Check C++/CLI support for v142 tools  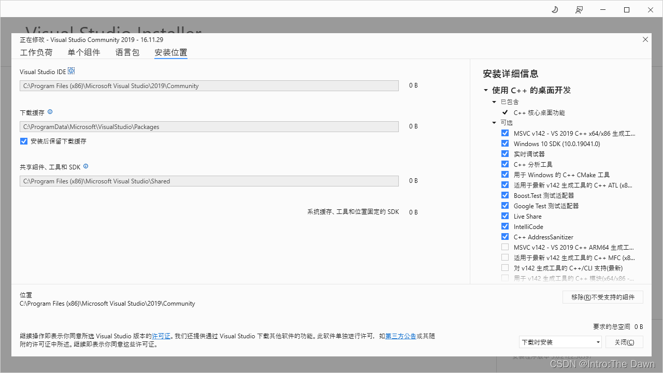pos(505,268)
